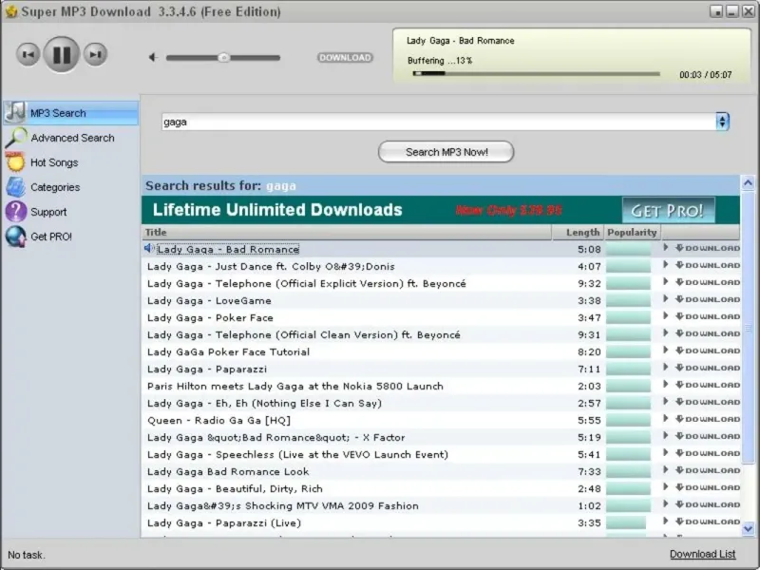760x570 pixels.
Task: Play Just Dance ft. Colby preview arrow
Action: click(x=666, y=265)
